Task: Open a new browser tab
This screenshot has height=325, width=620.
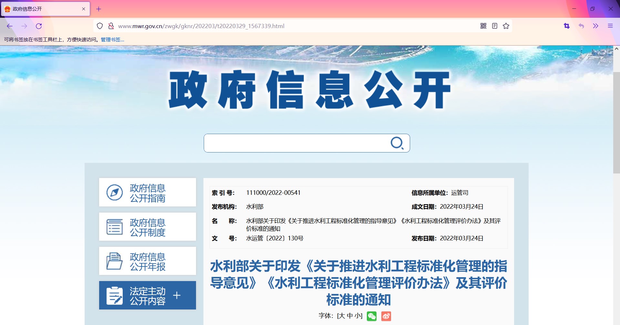Action: (x=99, y=9)
